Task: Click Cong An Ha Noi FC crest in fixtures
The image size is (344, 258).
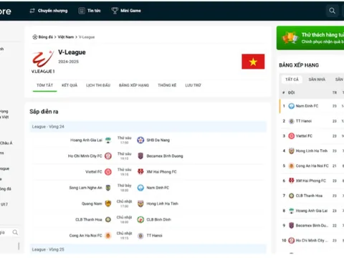Action: (x=108, y=236)
